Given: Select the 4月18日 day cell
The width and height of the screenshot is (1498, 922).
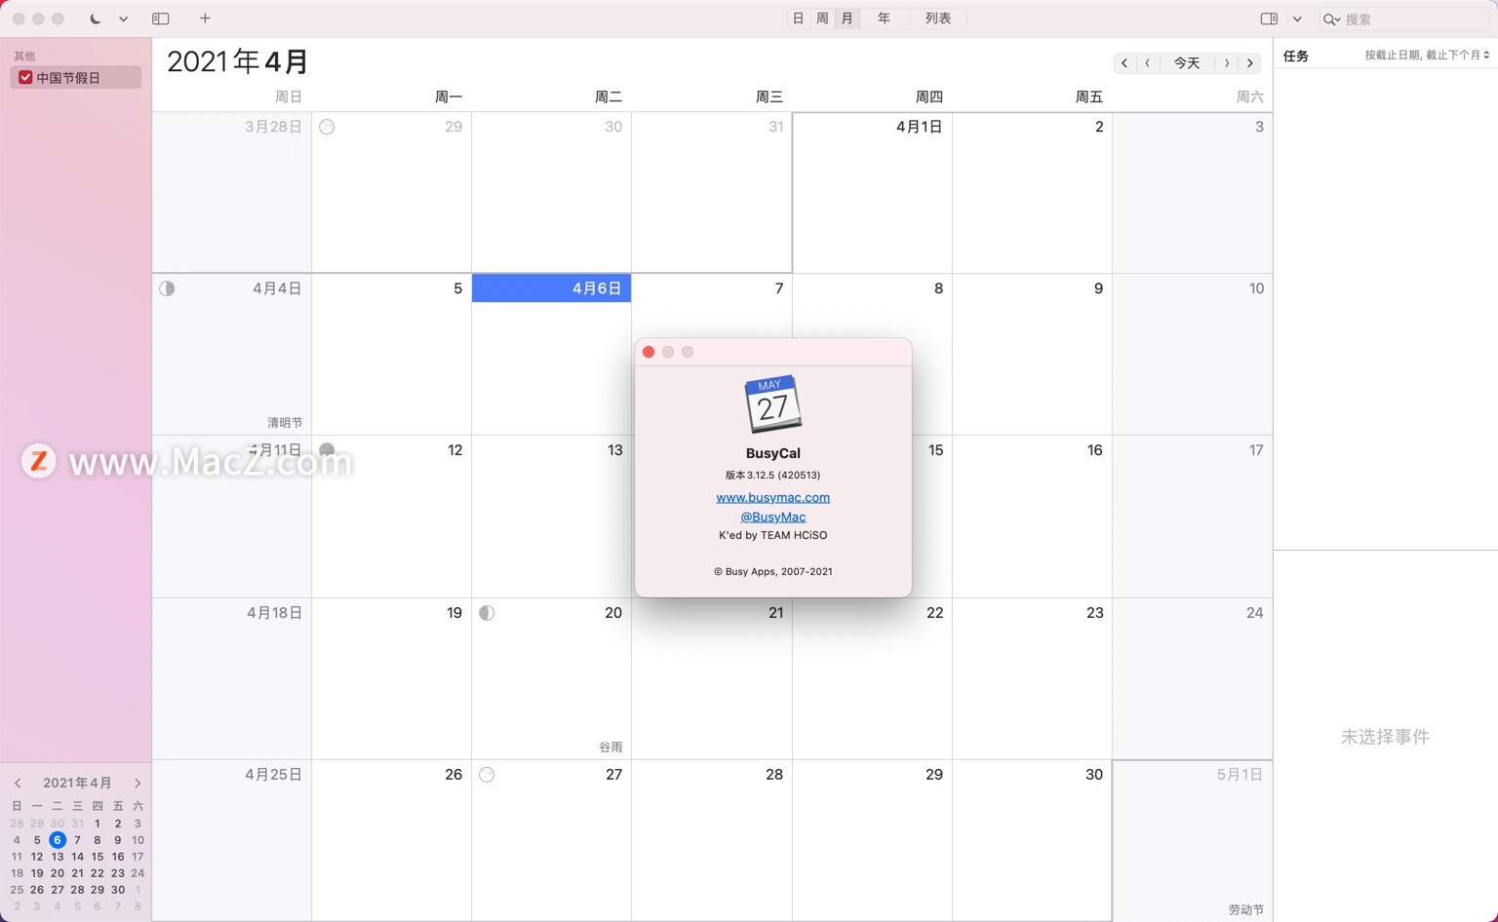Looking at the screenshot, I should click(x=232, y=678).
